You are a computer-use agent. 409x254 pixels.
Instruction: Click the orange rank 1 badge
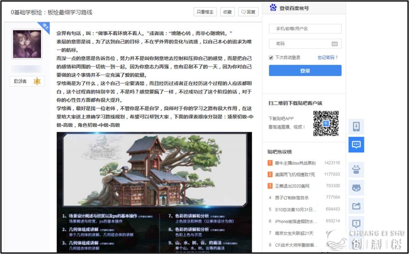coord(270,163)
